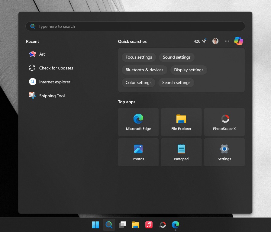Open Arc from the Recent list

[x=42, y=54]
